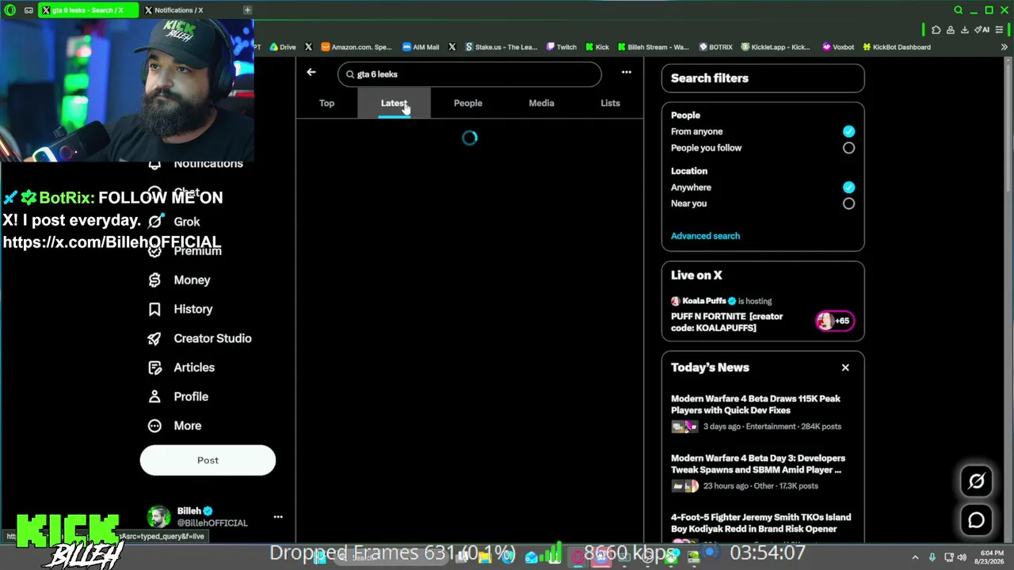Expand the hidden bookmarks overflow chevron
1014x570 pixels.
1004,47
